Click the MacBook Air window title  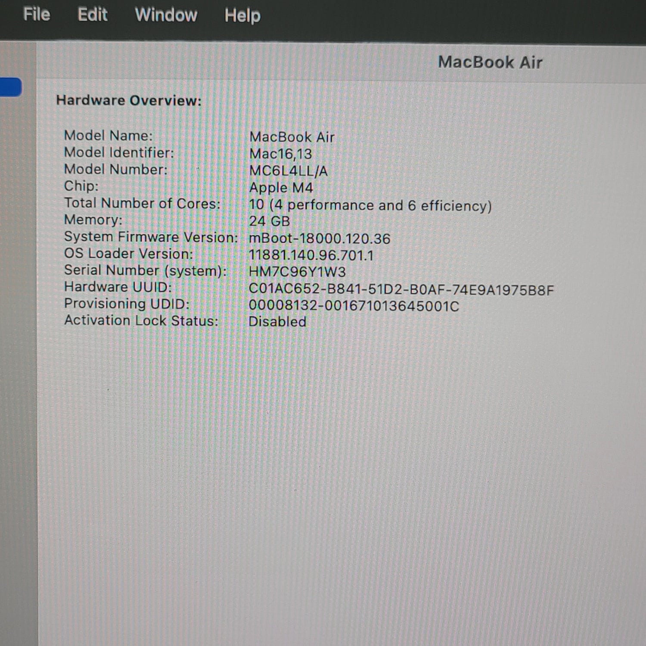tap(490, 62)
